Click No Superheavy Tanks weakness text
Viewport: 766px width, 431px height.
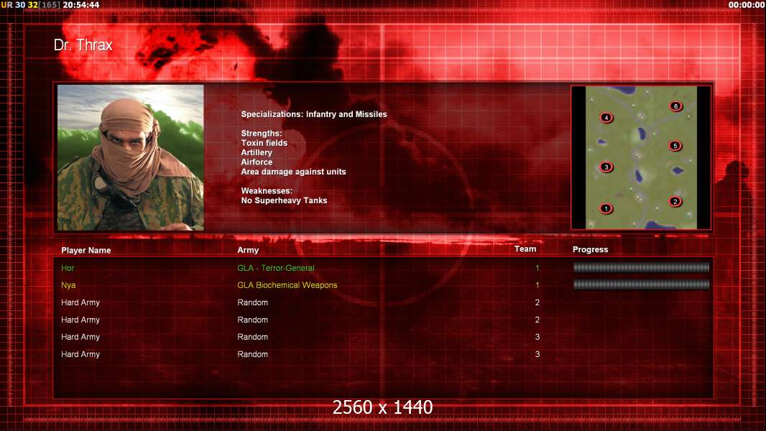coord(284,200)
